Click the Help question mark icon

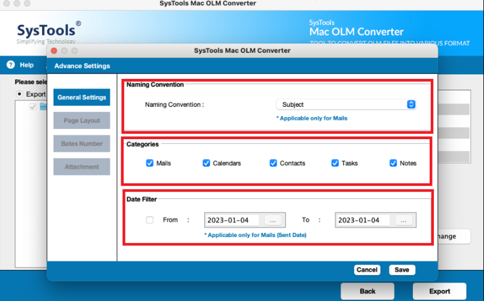10,64
